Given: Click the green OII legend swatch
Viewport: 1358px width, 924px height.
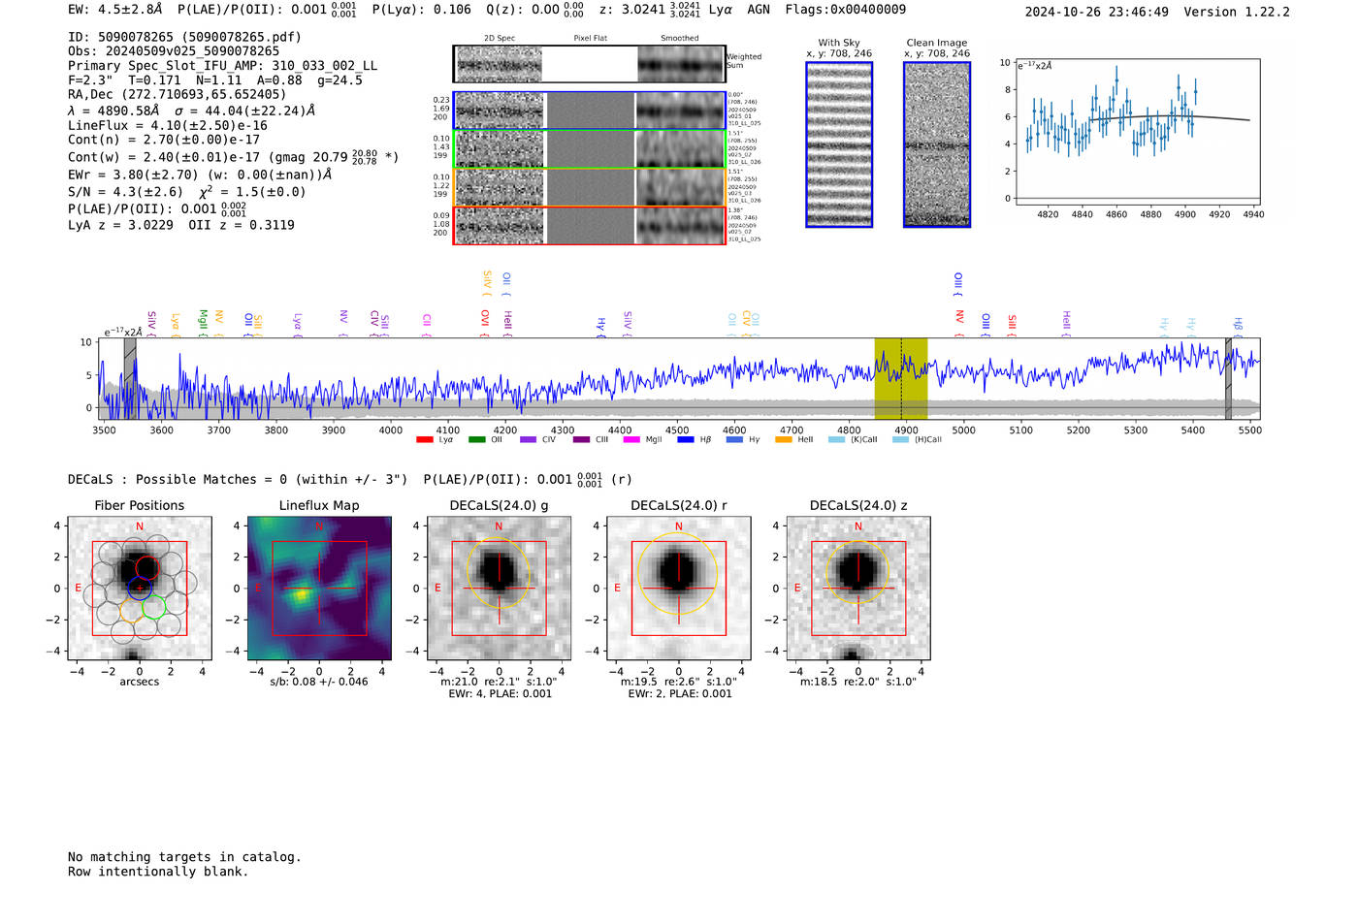Looking at the screenshot, I should [476, 440].
